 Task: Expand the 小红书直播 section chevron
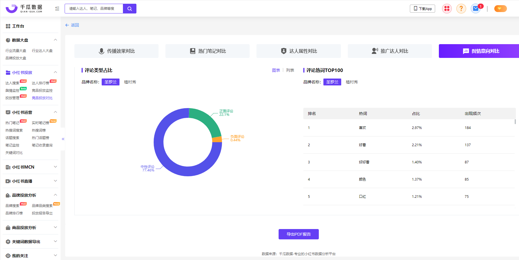[55, 181]
